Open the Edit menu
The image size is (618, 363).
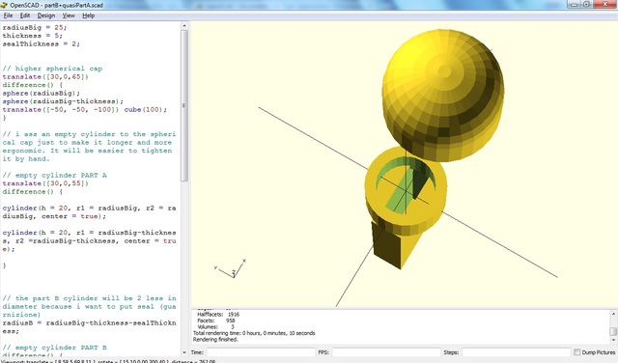click(x=25, y=15)
